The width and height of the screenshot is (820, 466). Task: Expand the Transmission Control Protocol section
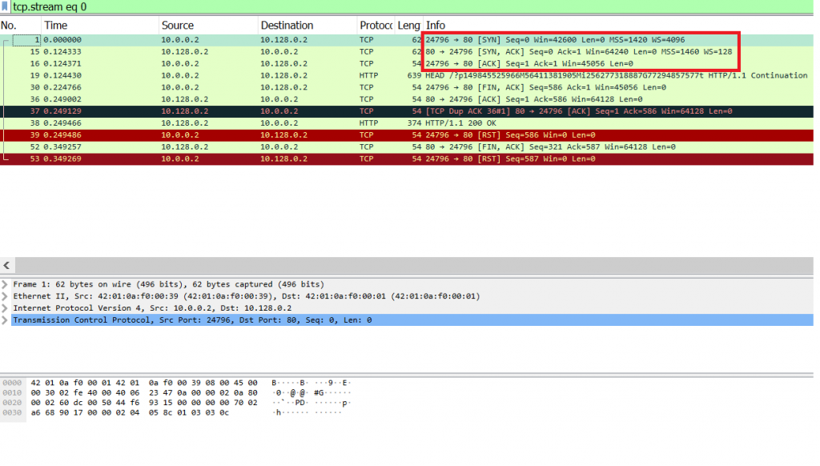click(6, 319)
